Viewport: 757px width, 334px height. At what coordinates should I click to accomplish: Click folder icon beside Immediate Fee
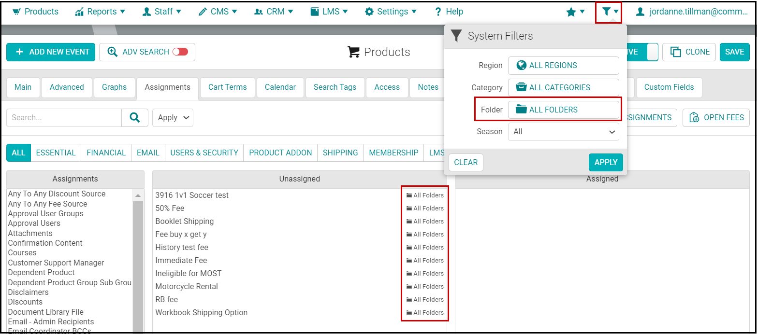coord(409,261)
